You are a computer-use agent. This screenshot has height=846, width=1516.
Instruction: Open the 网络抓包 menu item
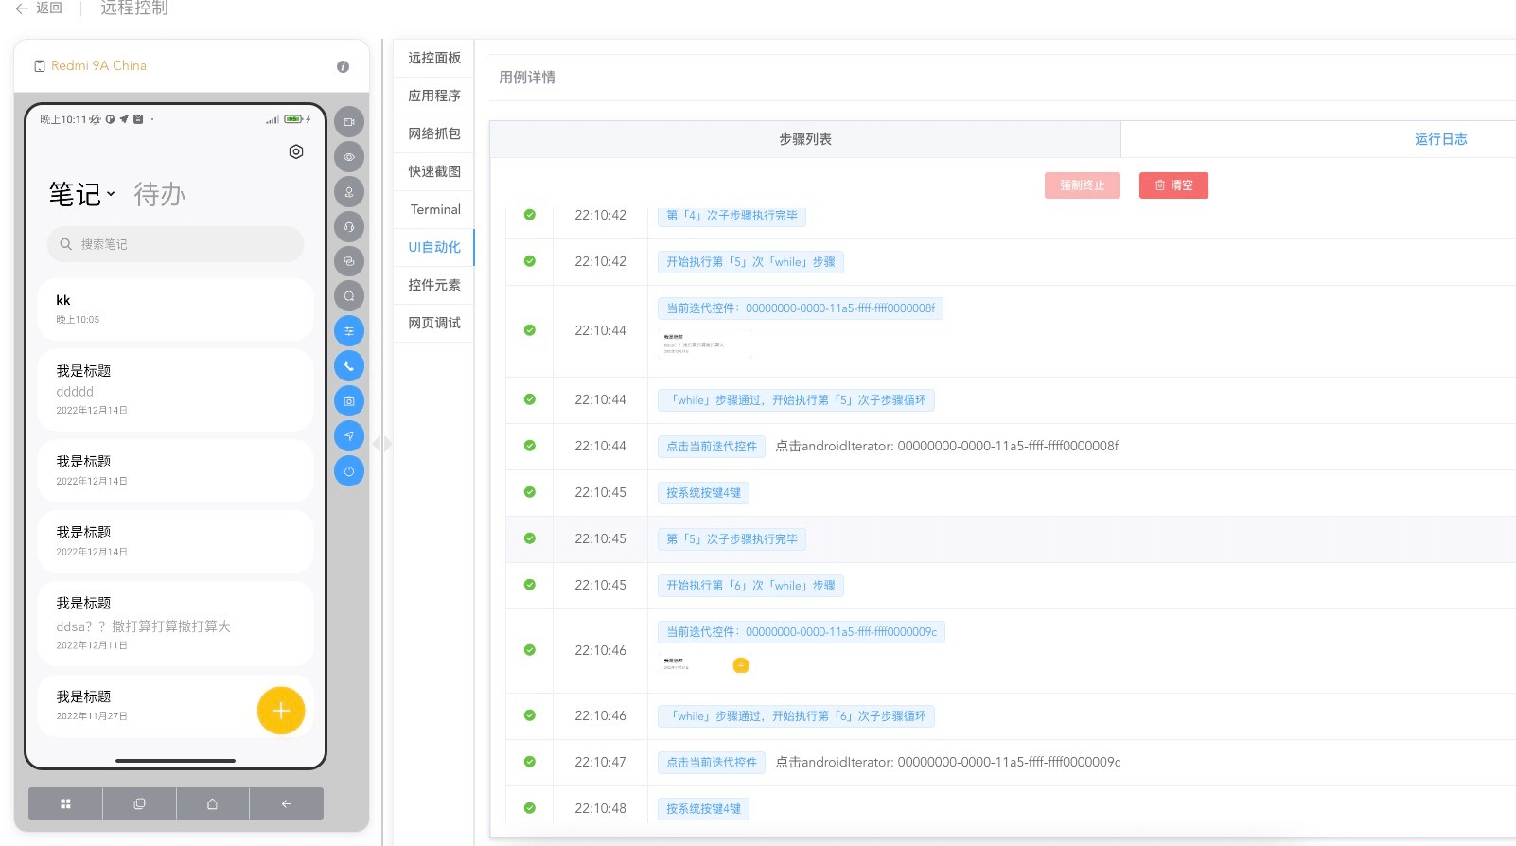tap(434, 133)
